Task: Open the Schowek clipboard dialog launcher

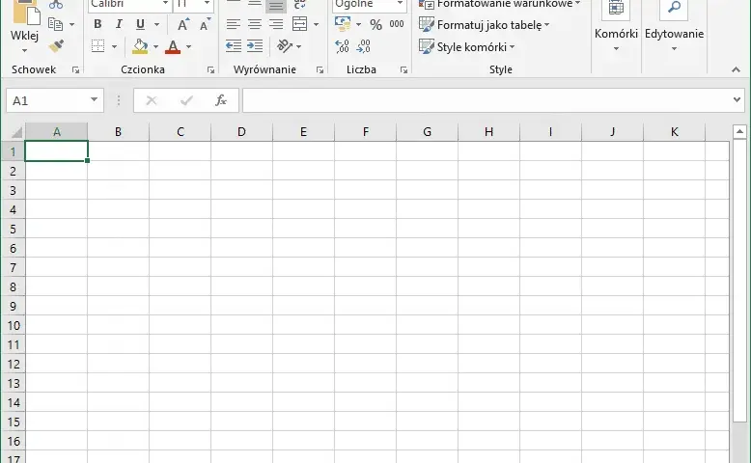Action: tap(75, 69)
